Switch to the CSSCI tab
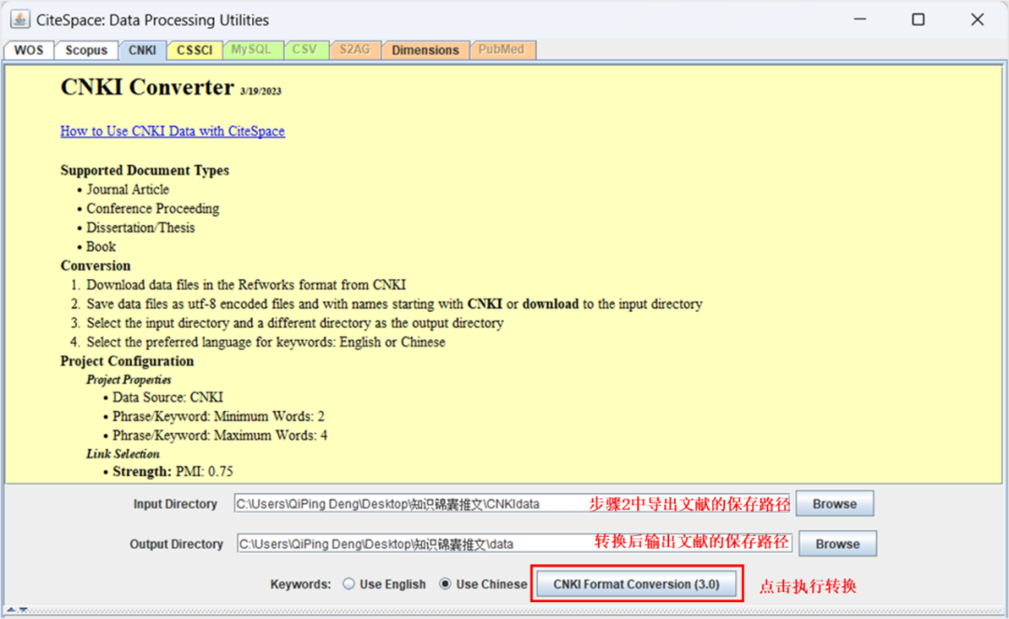Viewport: 1009px width, 619px height. (x=194, y=50)
